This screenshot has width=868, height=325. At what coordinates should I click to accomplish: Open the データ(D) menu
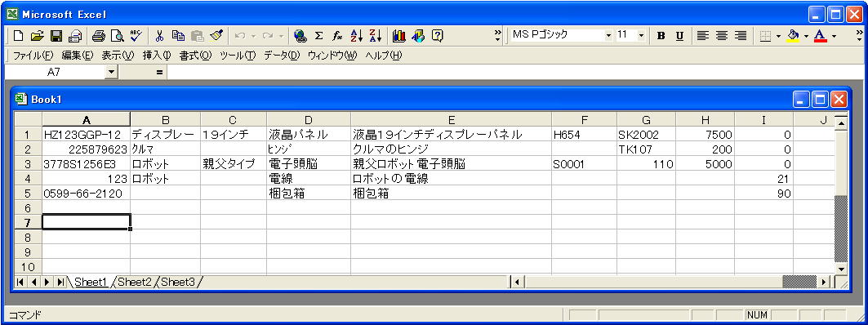click(281, 56)
